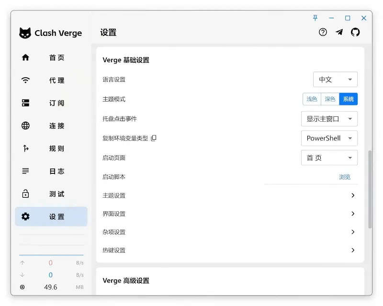Select 浅色 light theme mode
Screen dimensions: 383x306
pyautogui.click(x=312, y=99)
